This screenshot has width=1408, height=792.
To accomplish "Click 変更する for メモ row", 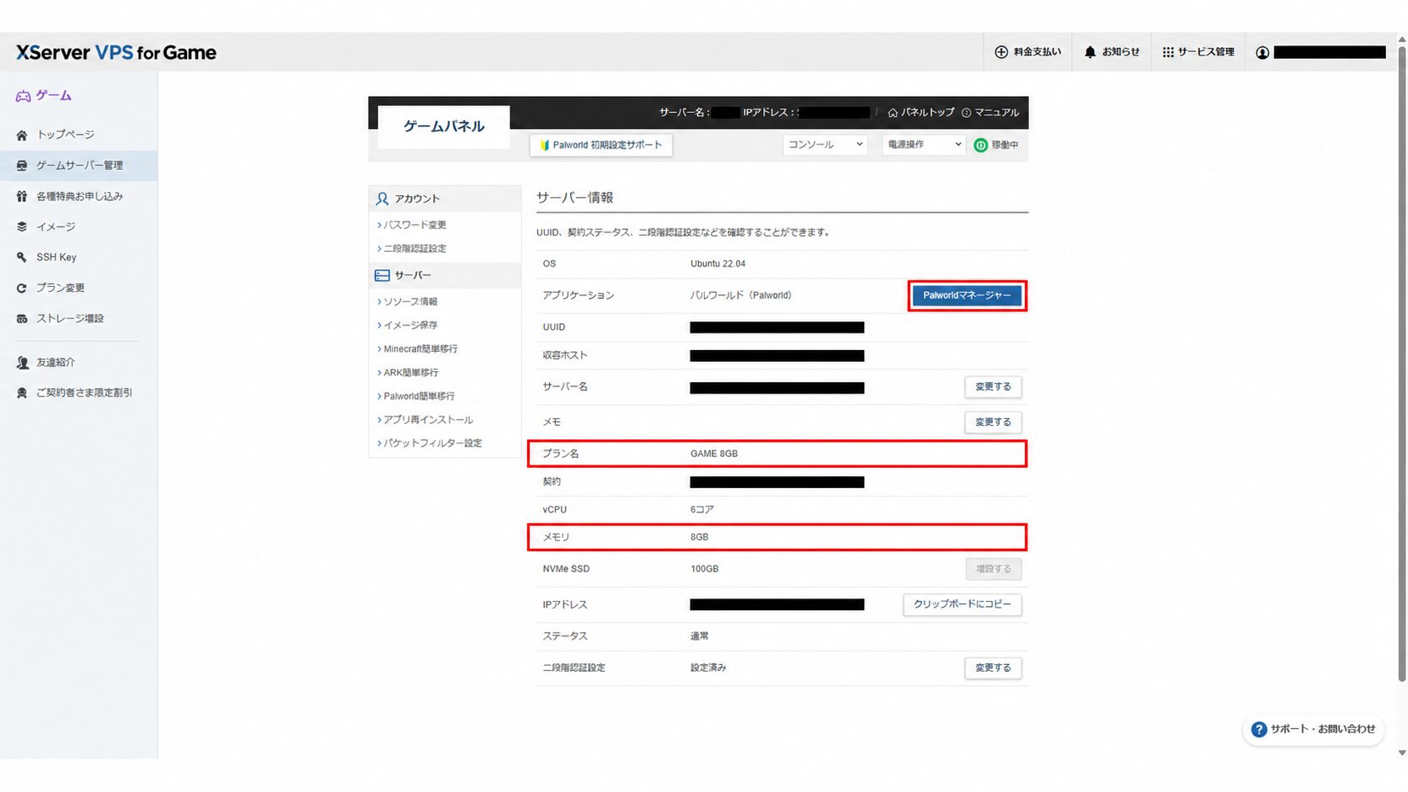I will pyautogui.click(x=993, y=422).
